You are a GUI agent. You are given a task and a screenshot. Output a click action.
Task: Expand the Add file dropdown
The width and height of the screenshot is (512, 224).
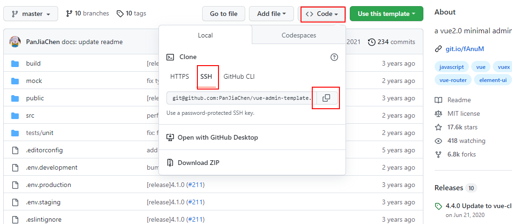(x=271, y=14)
